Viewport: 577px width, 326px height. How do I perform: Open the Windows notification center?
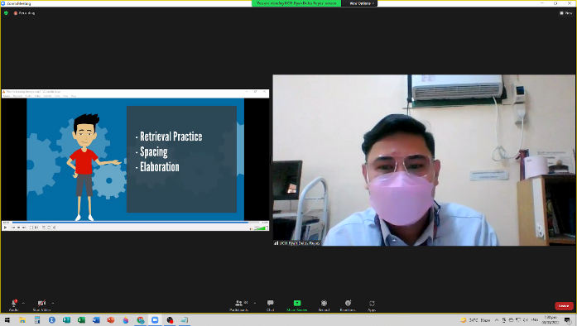(568, 320)
